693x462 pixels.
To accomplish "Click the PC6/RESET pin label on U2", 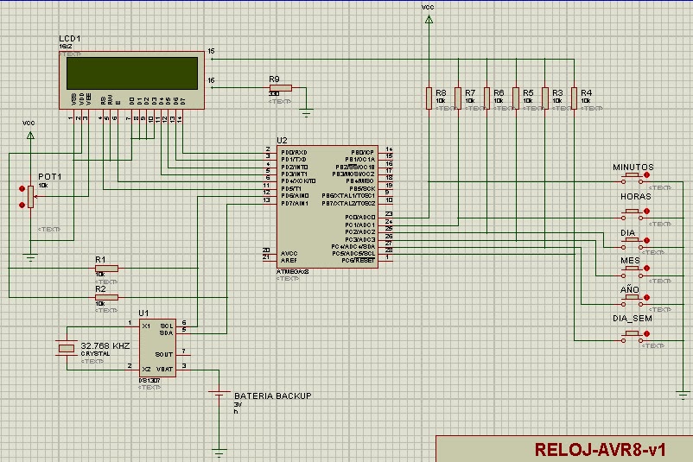I will click(358, 261).
